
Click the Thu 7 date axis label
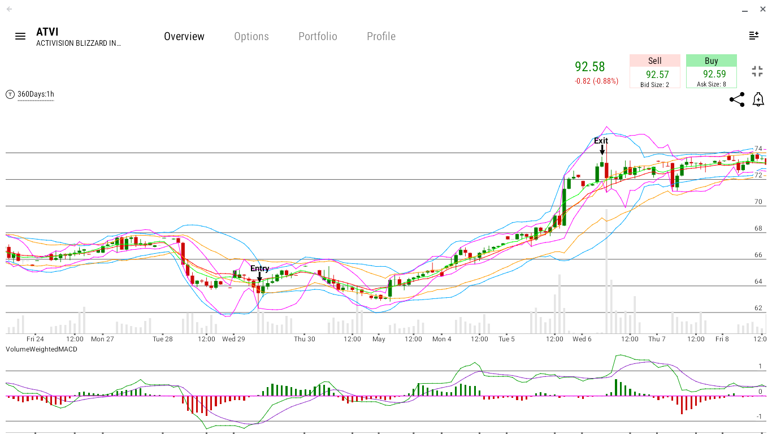[657, 339]
